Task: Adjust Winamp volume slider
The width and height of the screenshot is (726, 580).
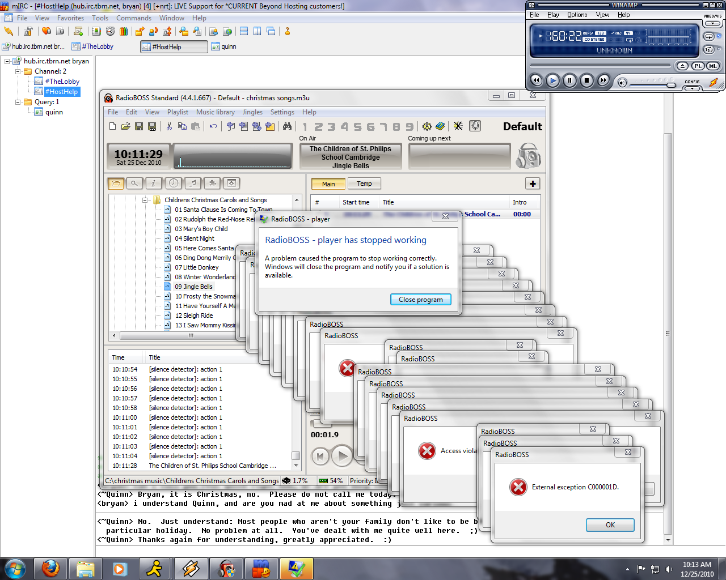Action: point(653,85)
